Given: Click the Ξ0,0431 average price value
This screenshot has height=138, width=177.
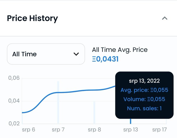Looking at the screenshot, I should click(105, 59).
